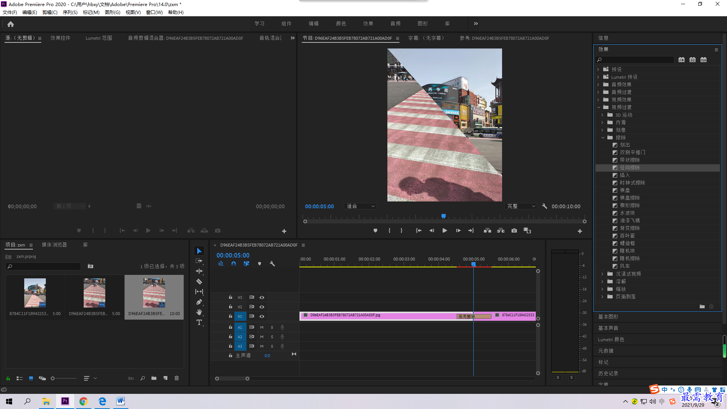This screenshot has height=409, width=727.
Task: Select the Ripple Edit tool
Action: (199, 271)
